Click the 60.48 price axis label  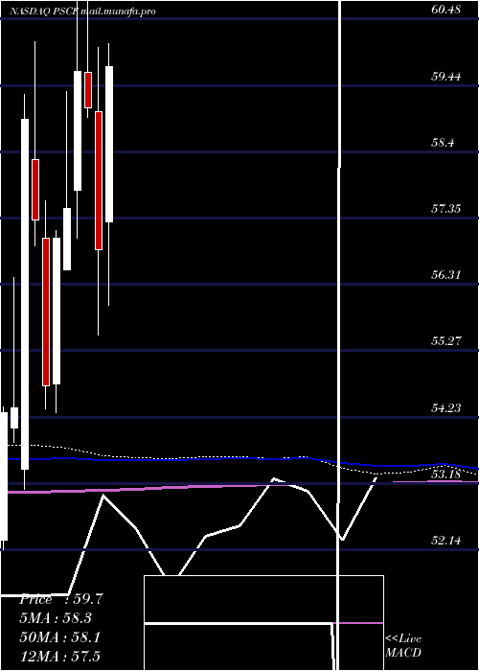pos(446,10)
